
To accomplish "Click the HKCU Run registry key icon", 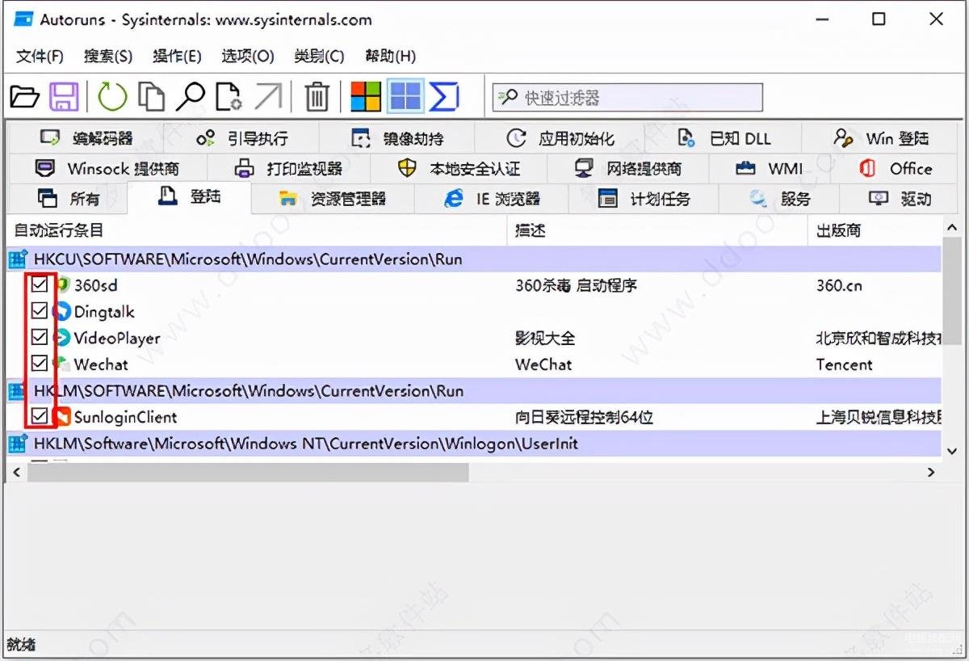I will coord(18,259).
